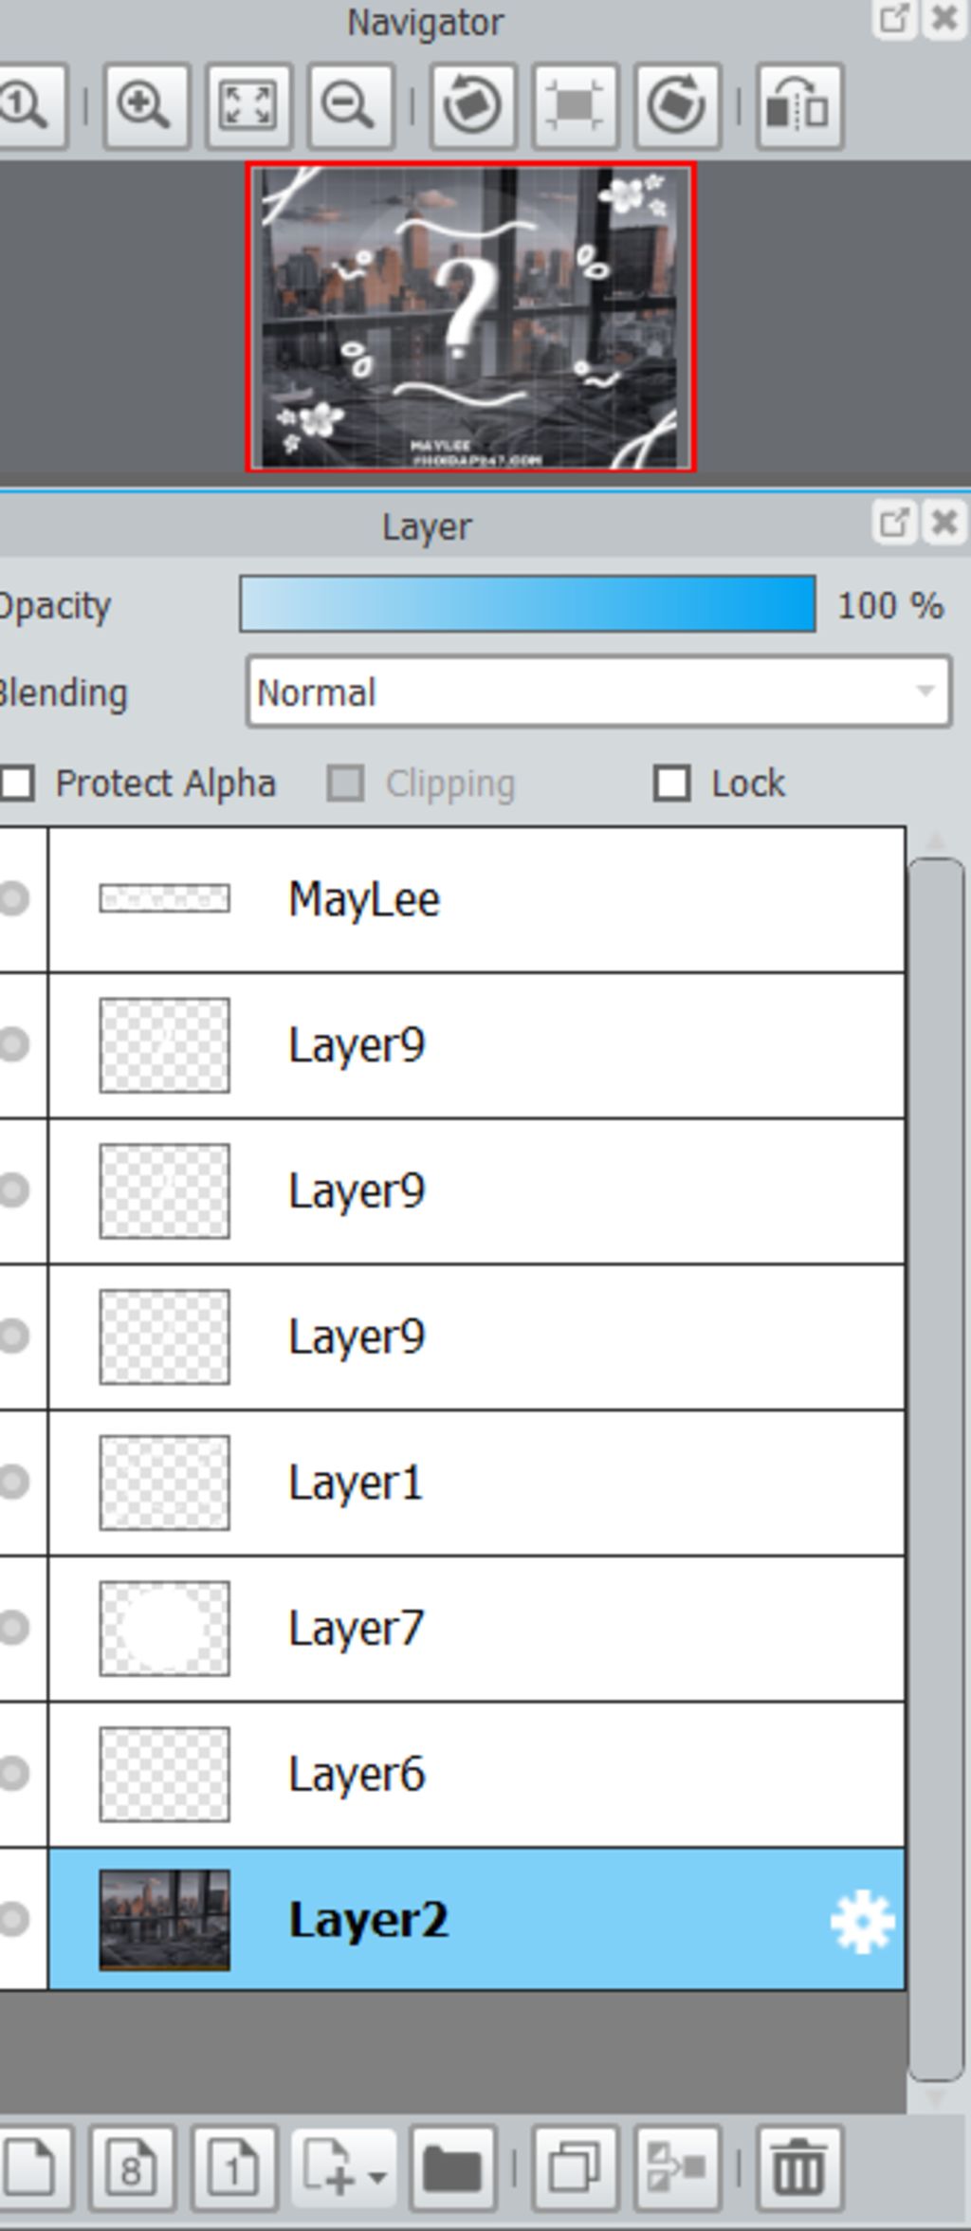Open the Blending mode dropdown
Image resolution: width=971 pixels, height=2231 pixels.
point(598,692)
